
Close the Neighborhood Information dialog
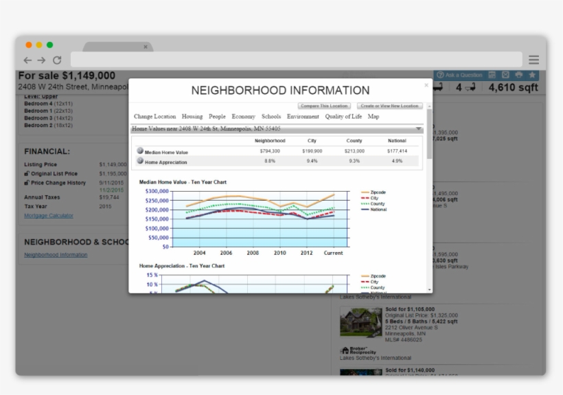pos(426,85)
